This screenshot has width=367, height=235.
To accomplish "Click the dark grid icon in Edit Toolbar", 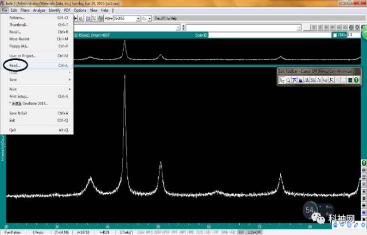I will 350,80.
